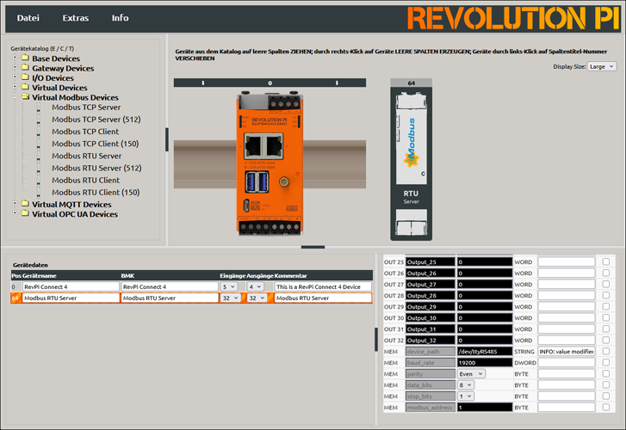Expand the I/O Devices folder
Screen dimensions: 626x430
pos(15,77)
